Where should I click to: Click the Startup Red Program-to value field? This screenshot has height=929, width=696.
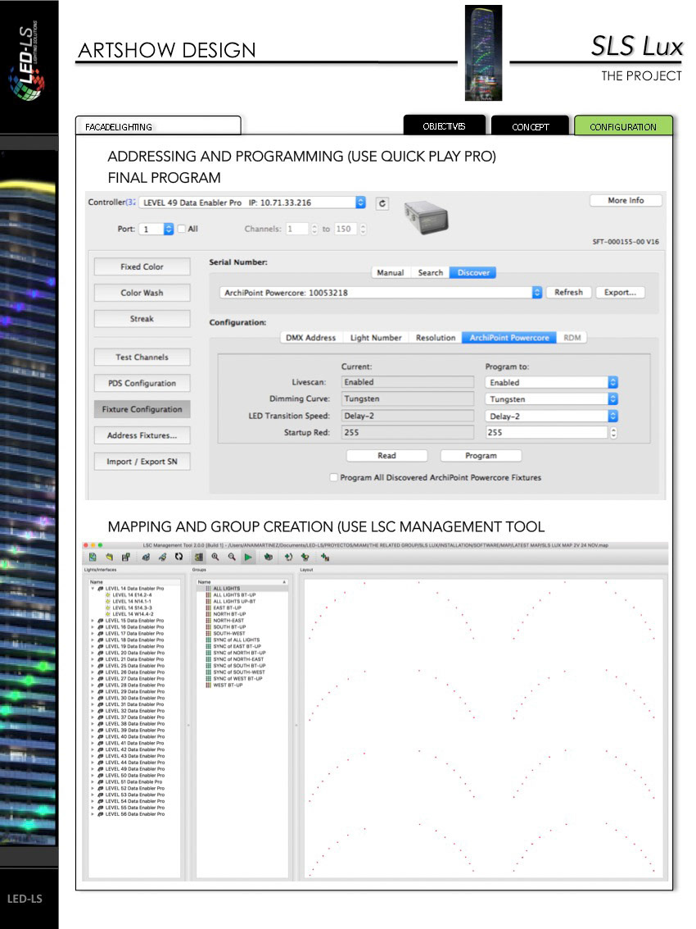(545, 432)
